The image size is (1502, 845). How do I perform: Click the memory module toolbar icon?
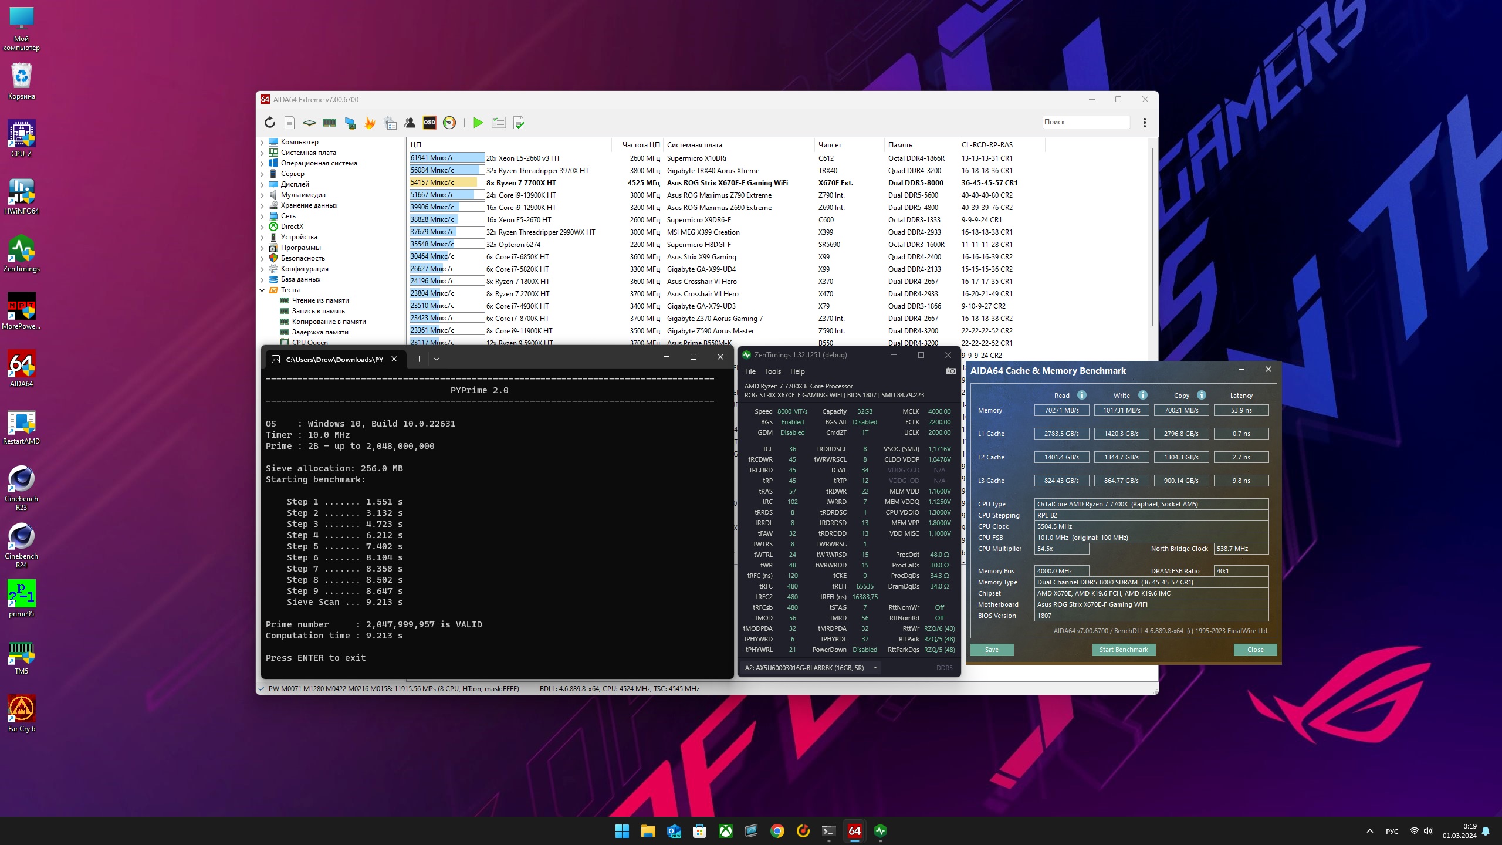(x=330, y=123)
